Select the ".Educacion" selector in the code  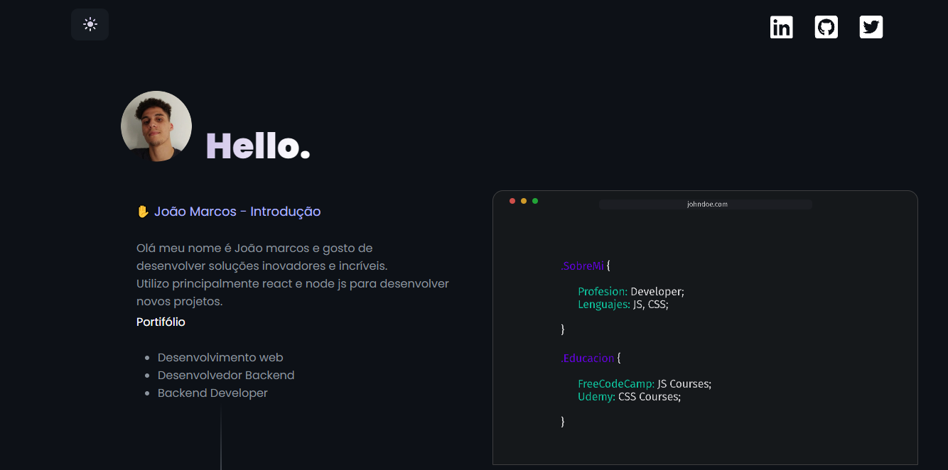click(x=587, y=358)
